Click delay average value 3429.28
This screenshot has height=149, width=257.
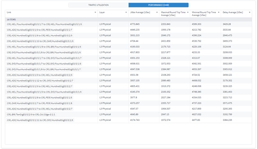click(227, 24)
